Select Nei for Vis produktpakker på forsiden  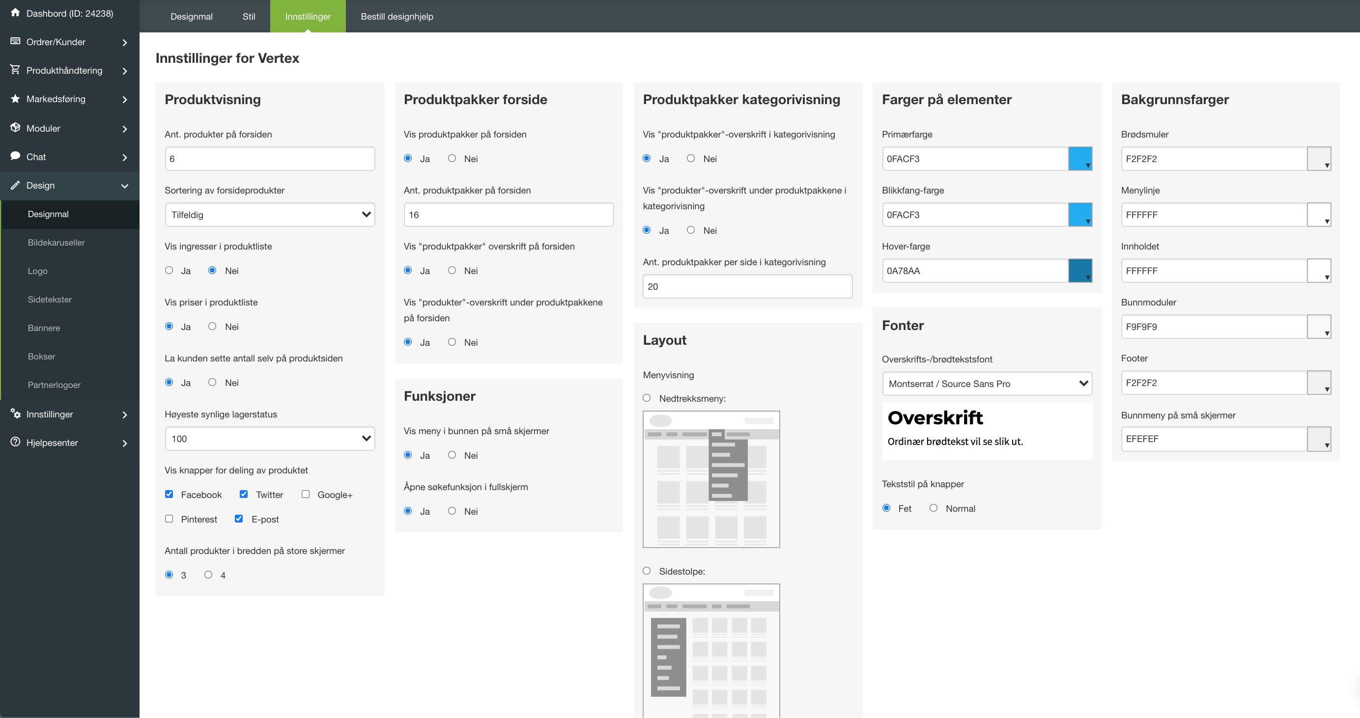(x=452, y=158)
